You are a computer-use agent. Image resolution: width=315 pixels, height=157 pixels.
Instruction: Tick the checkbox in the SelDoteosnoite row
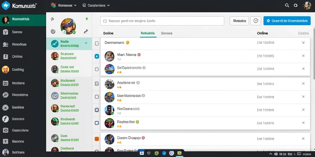click(x=97, y=69)
